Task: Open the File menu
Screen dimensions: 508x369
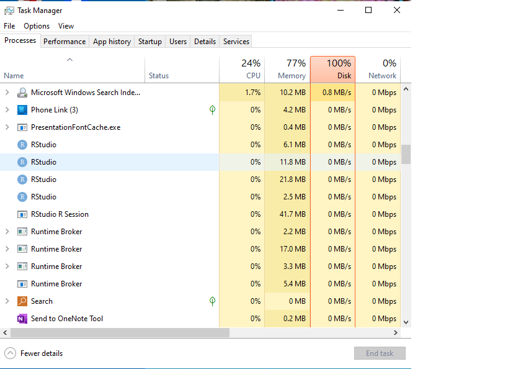Action: (x=9, y=26)
